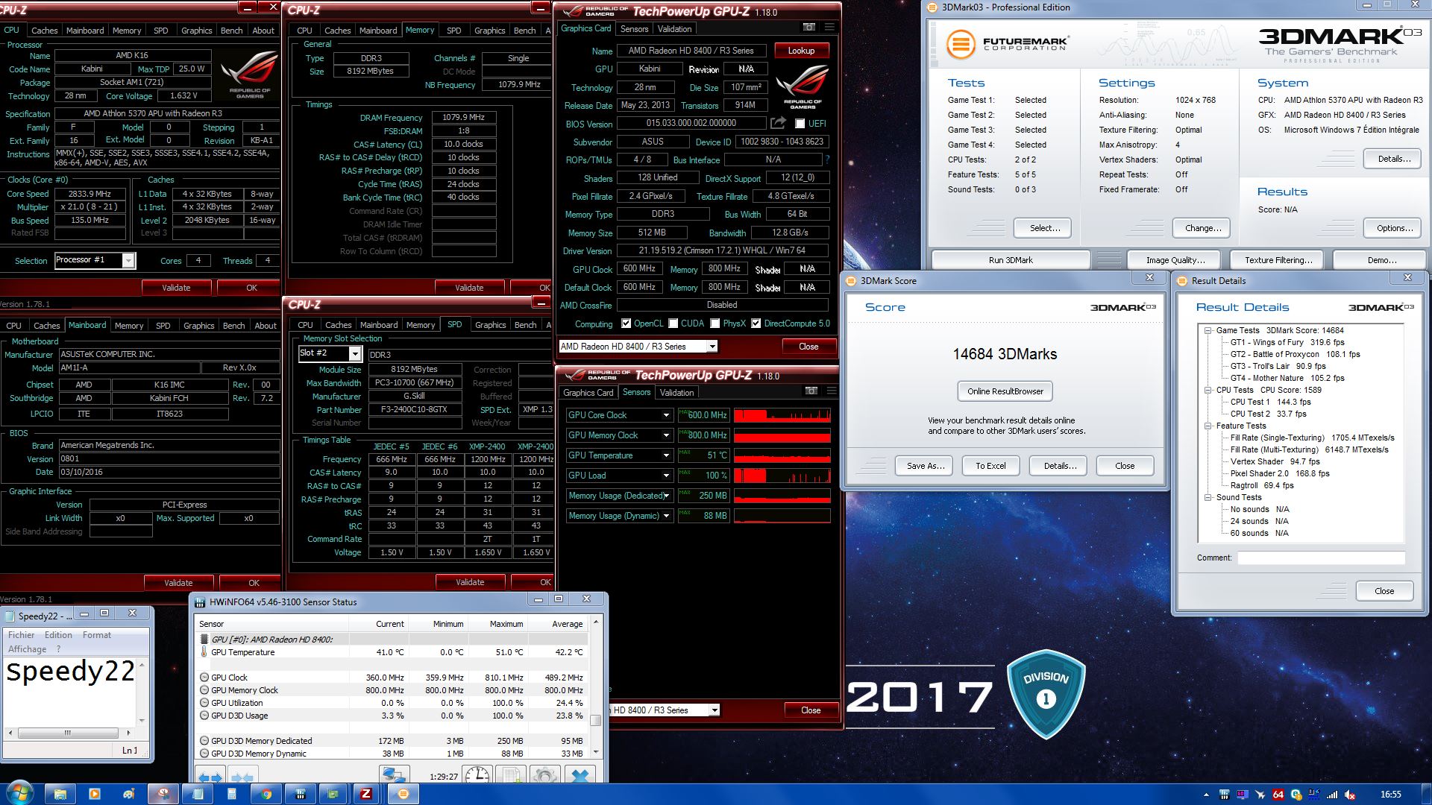This screenshot has height=805, width=1432.
Task: Collapse CPU Tests node in Result Details
Action: point(1208,390)
